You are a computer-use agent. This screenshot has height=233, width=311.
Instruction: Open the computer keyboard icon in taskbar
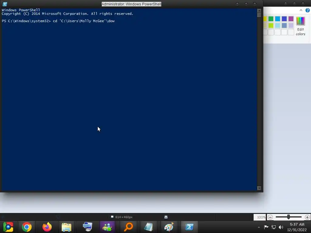[x=87, y=227]
